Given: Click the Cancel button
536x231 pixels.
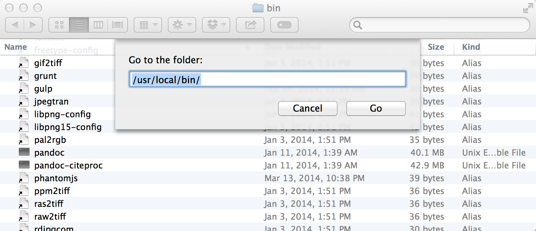Looking at the screenshot, I should point(308,108).
